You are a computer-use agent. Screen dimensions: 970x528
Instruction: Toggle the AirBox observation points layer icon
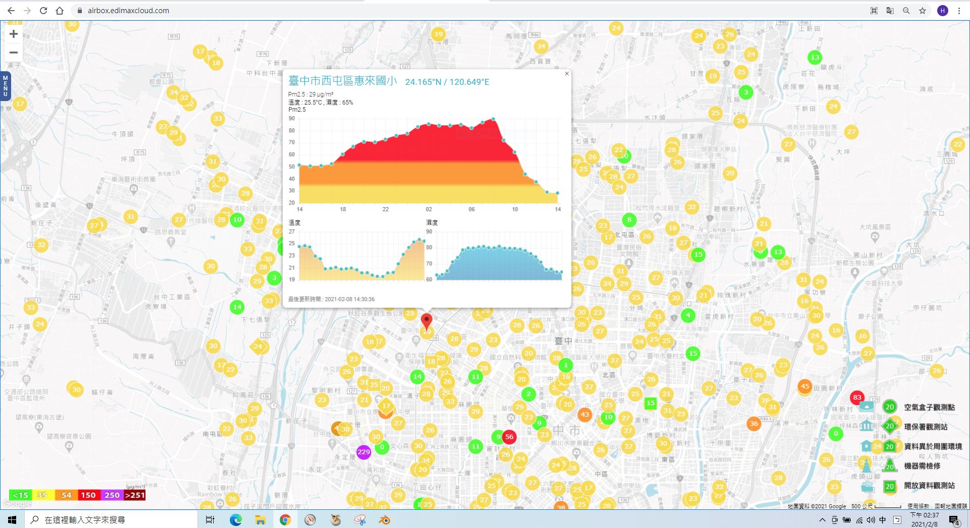(x=866, y=407)
